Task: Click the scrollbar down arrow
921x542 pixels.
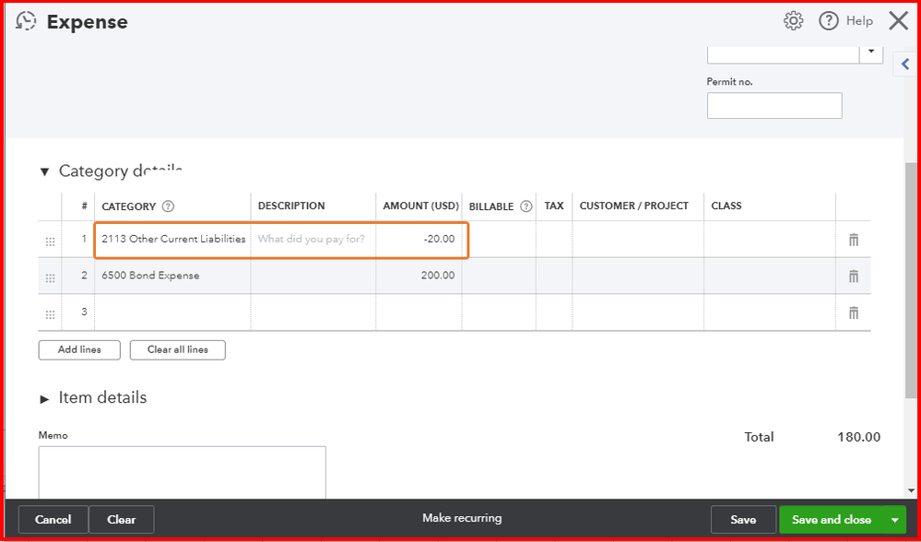Action: point(911,490)
